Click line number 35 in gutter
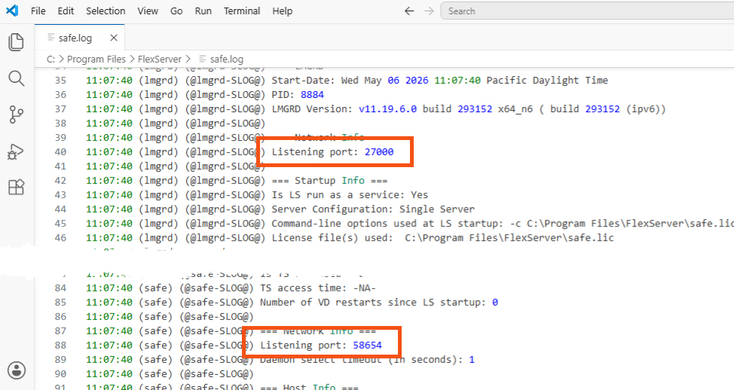 [60, 81]
